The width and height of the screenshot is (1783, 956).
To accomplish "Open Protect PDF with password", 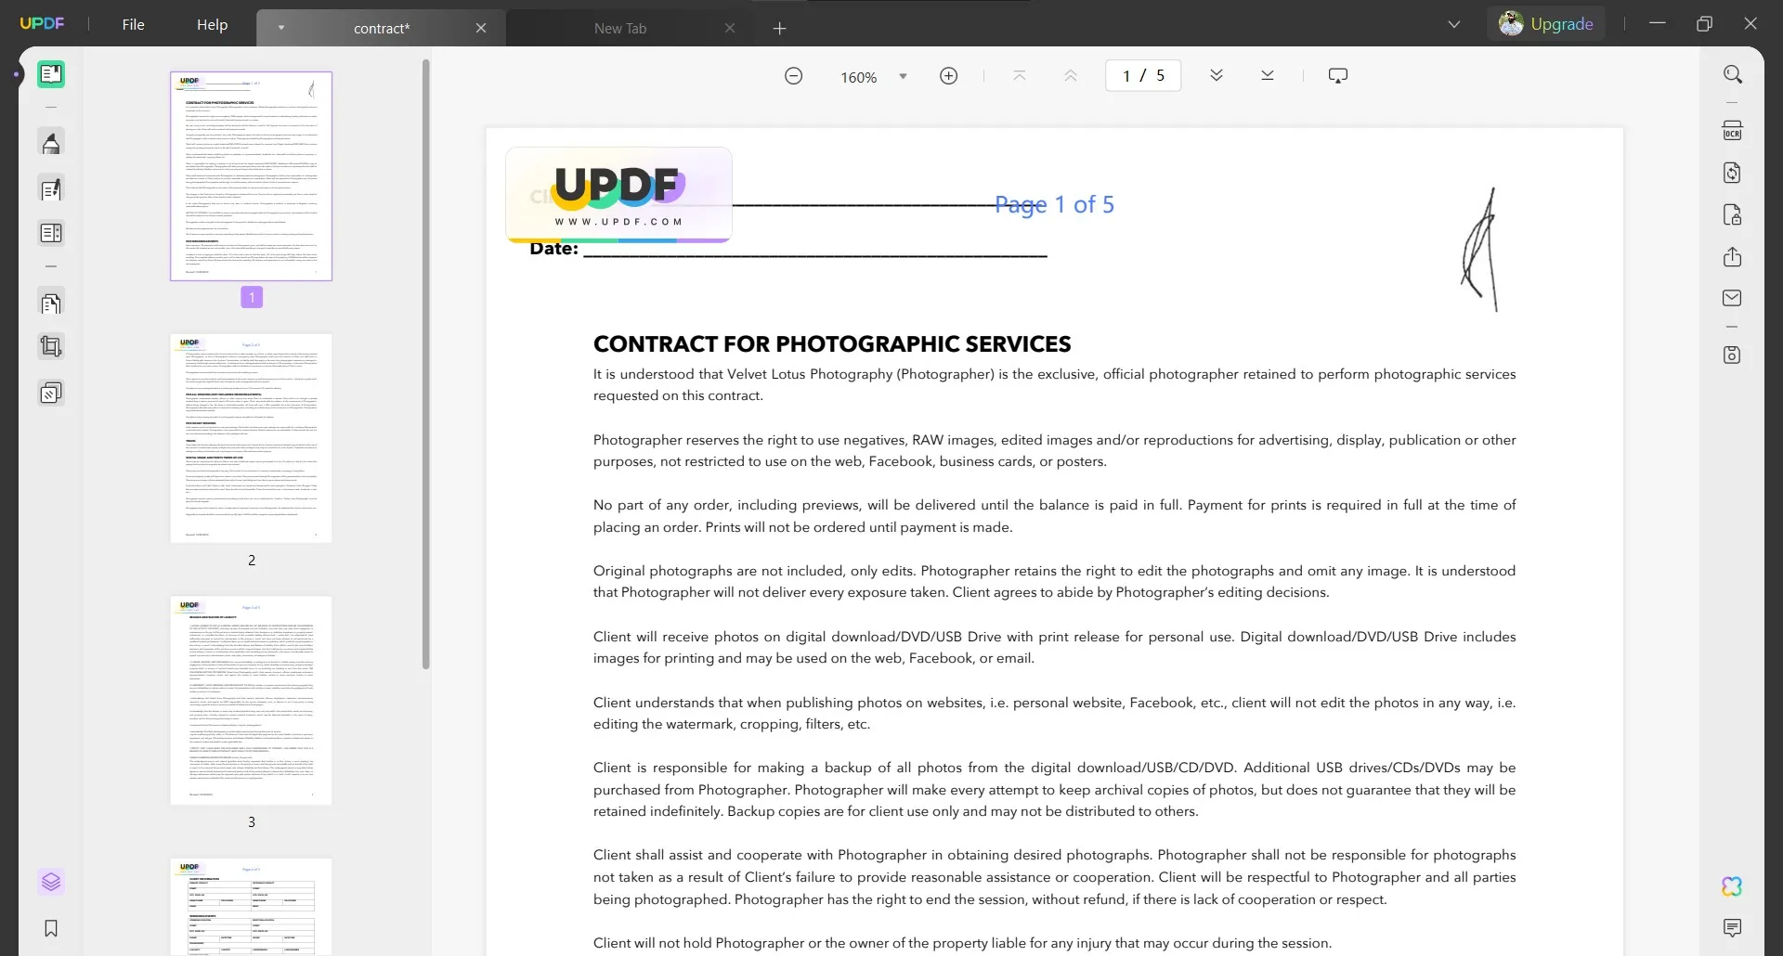I will 1732,215.
